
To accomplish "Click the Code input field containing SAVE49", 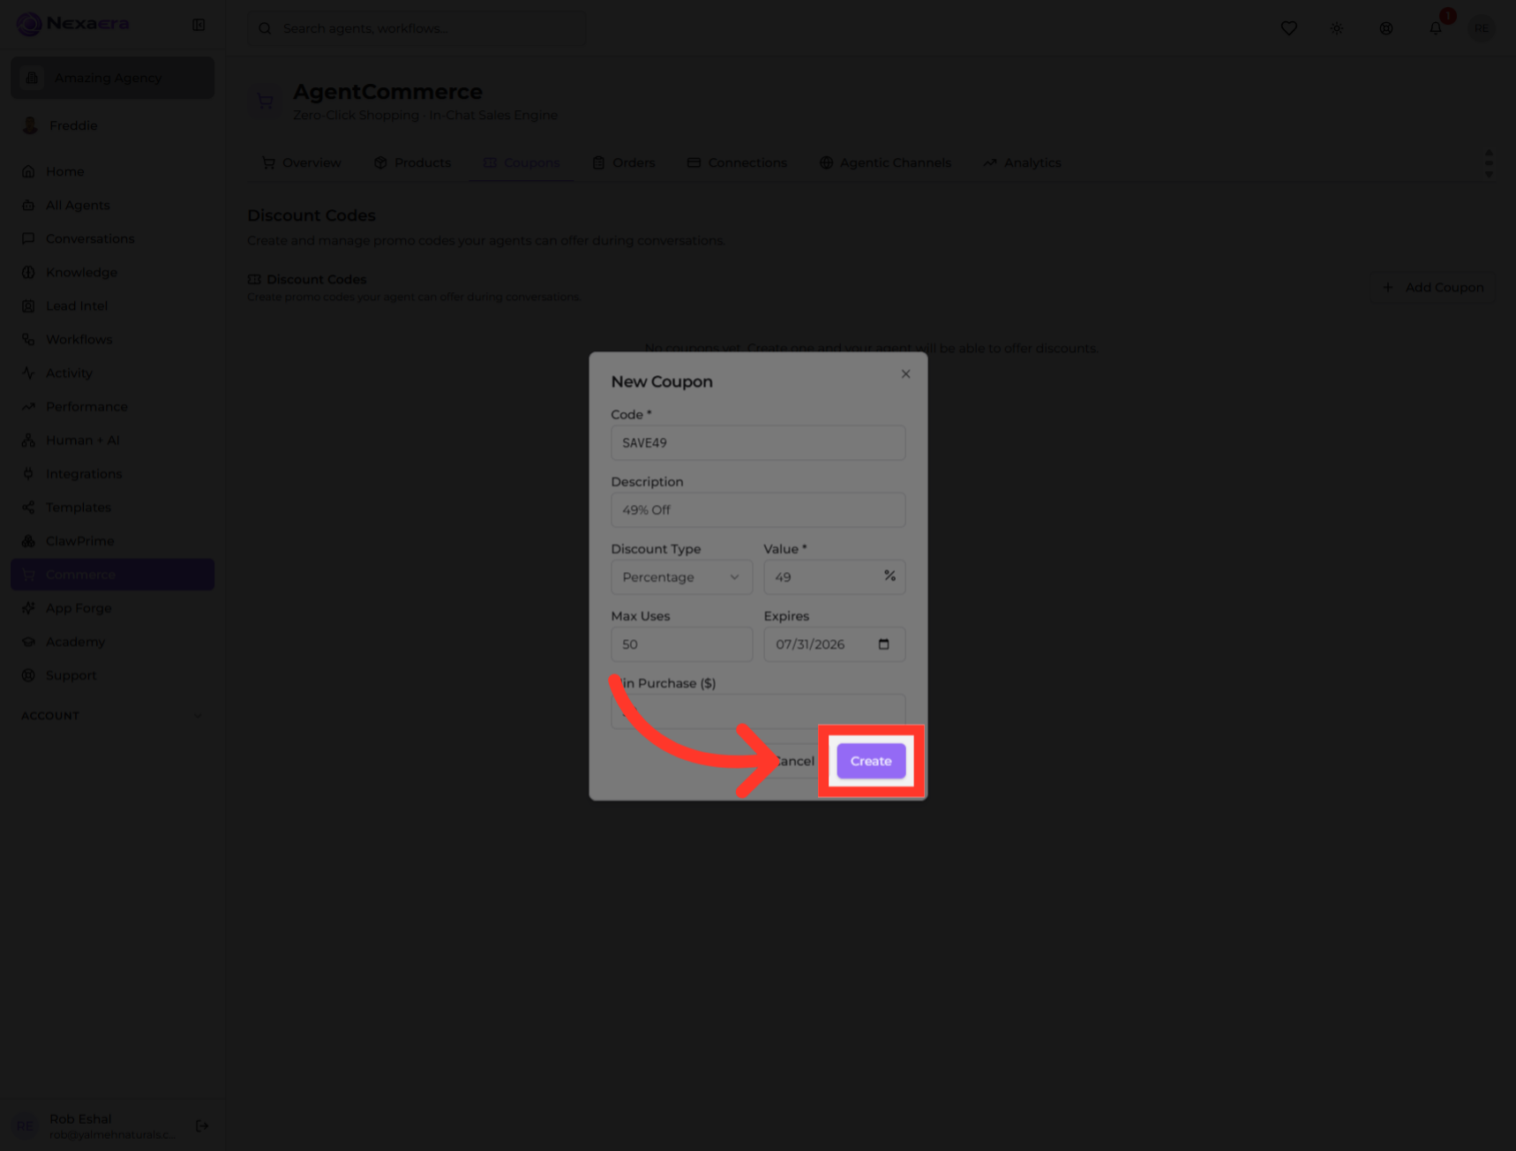I will pos(758,443).
